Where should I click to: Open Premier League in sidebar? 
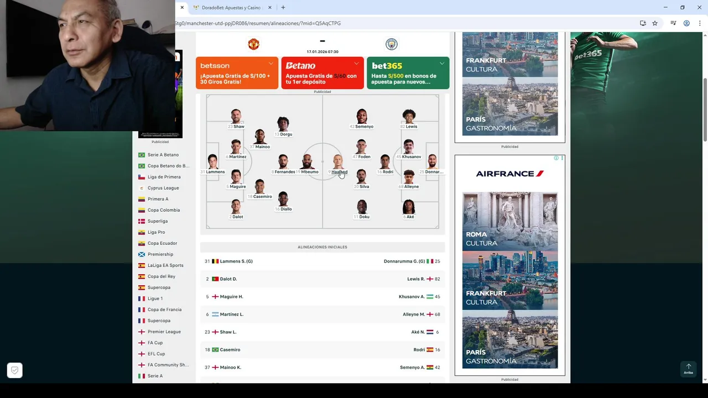(164, 332)
